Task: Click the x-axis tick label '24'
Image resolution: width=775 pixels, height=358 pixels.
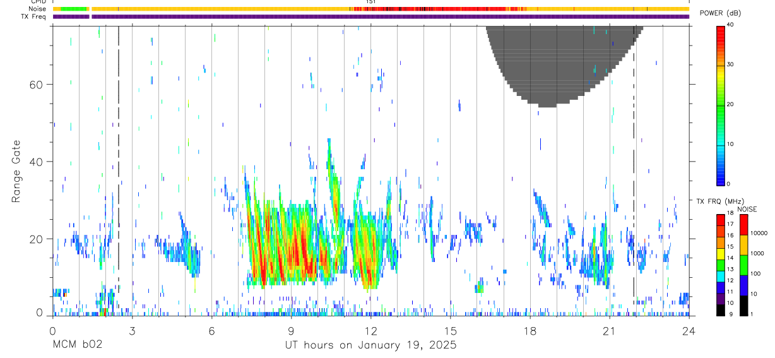Action: coord(689,331)
